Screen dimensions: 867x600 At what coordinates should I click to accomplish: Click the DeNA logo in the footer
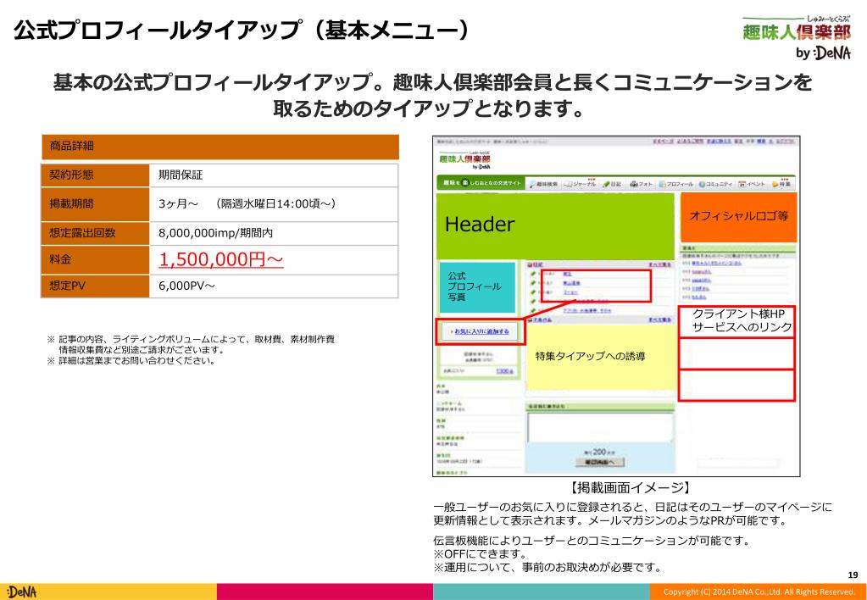pos(22,592)
